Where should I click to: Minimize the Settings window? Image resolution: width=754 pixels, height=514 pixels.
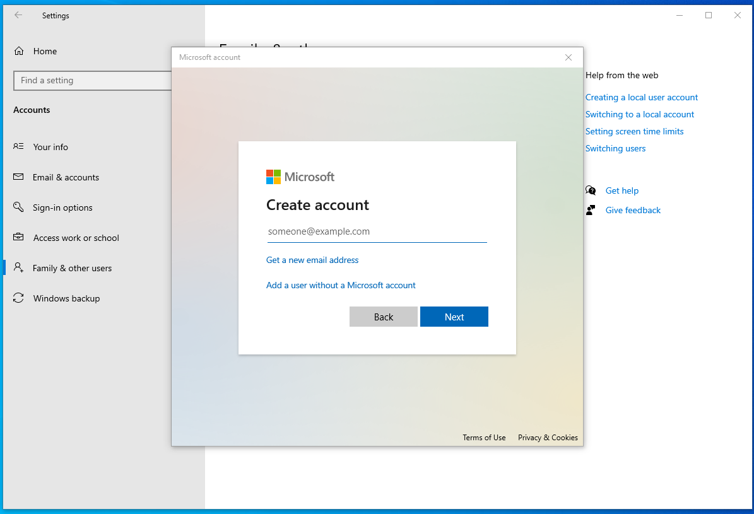tap(680, 15)
